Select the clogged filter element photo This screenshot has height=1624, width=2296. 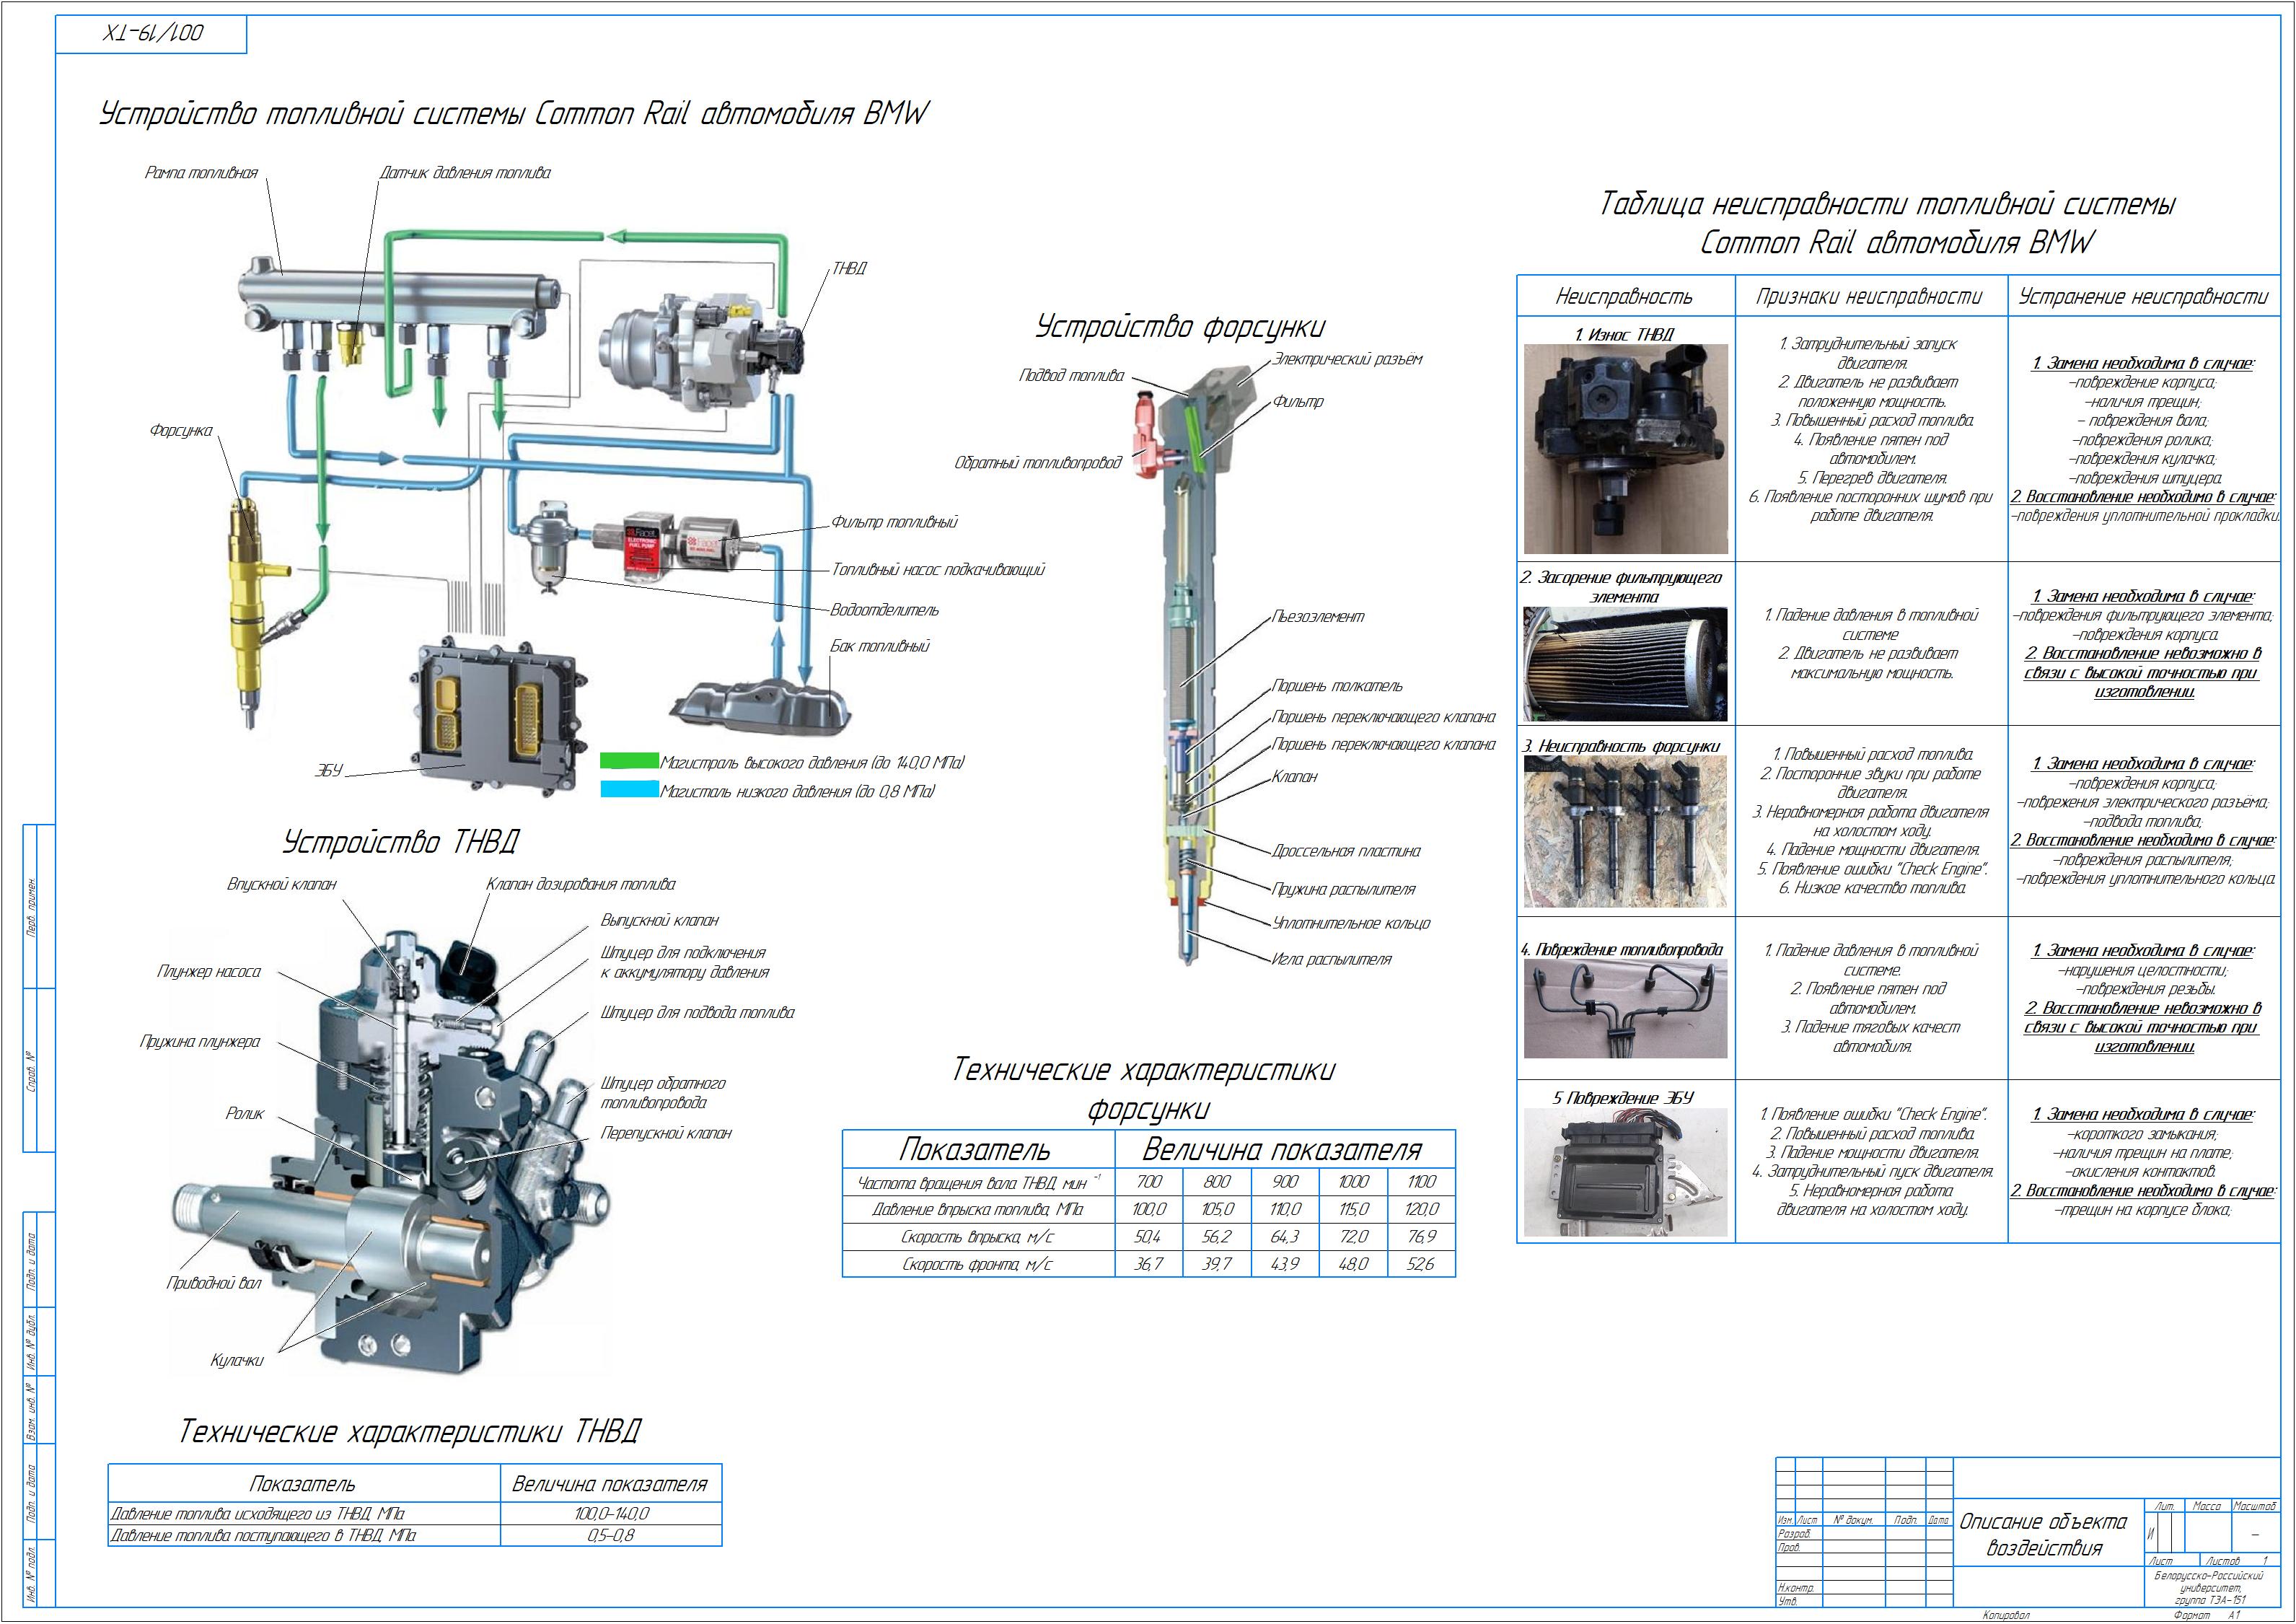(1626, 663)
